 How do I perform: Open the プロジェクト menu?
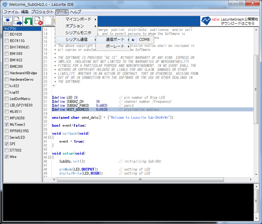click(x=42, y=12)
